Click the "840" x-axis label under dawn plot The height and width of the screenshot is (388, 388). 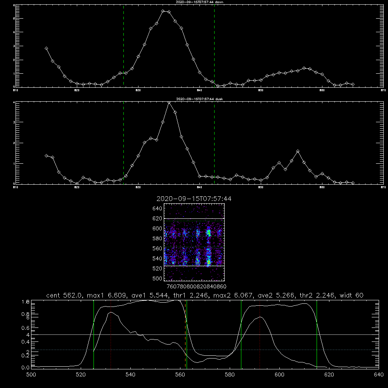click(199, 90)
